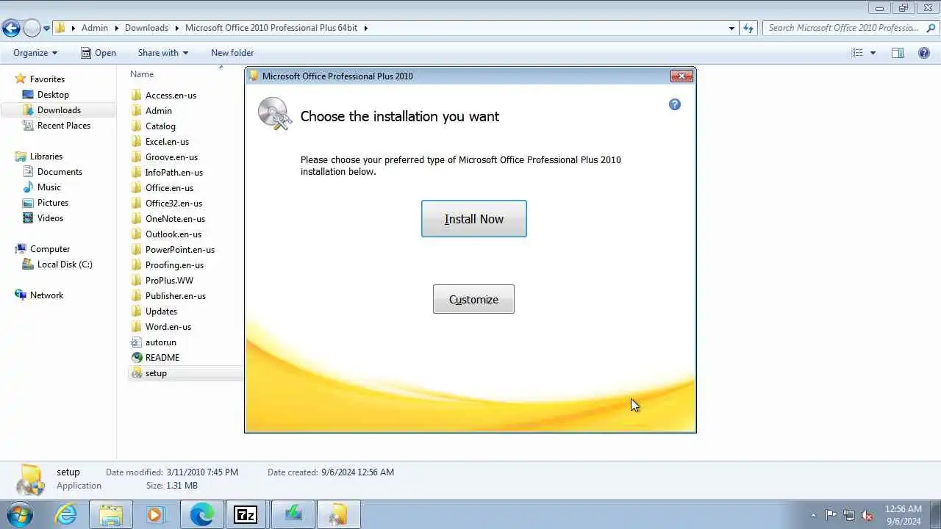Select the Outlook.en-us folder
The height and width of the screenshot is (529, 941).
tap(173, 234)
